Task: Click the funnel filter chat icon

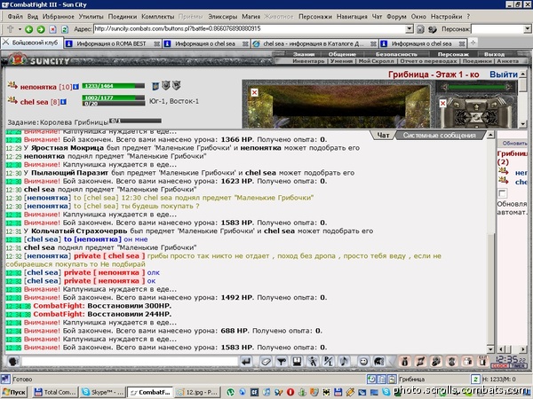Action: coord(282,362)
